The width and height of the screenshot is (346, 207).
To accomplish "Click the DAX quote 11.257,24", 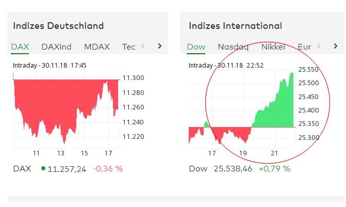I will 67,169.
